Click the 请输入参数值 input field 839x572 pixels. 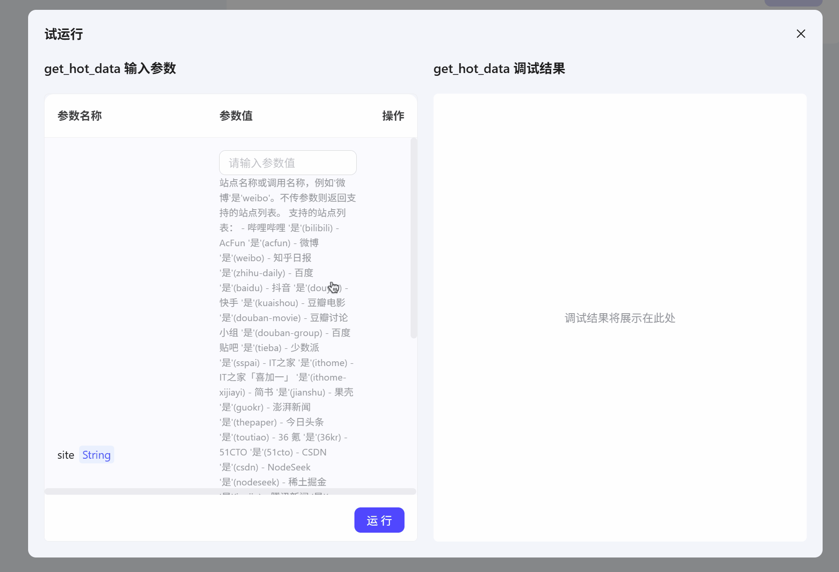(x=287, y=162)
